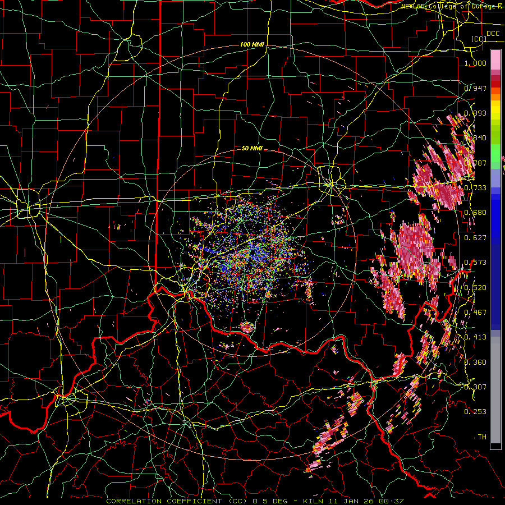Viewport: 505px width, 505px height.
Task: Click the TH threshold label in the legend
Action: pyautogui.click(x=482, y=437)
